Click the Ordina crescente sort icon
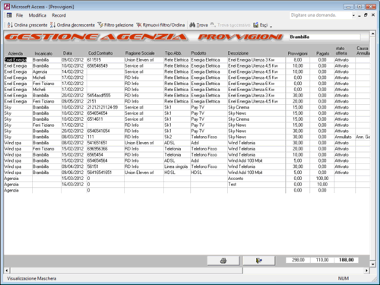 [10, 25]
